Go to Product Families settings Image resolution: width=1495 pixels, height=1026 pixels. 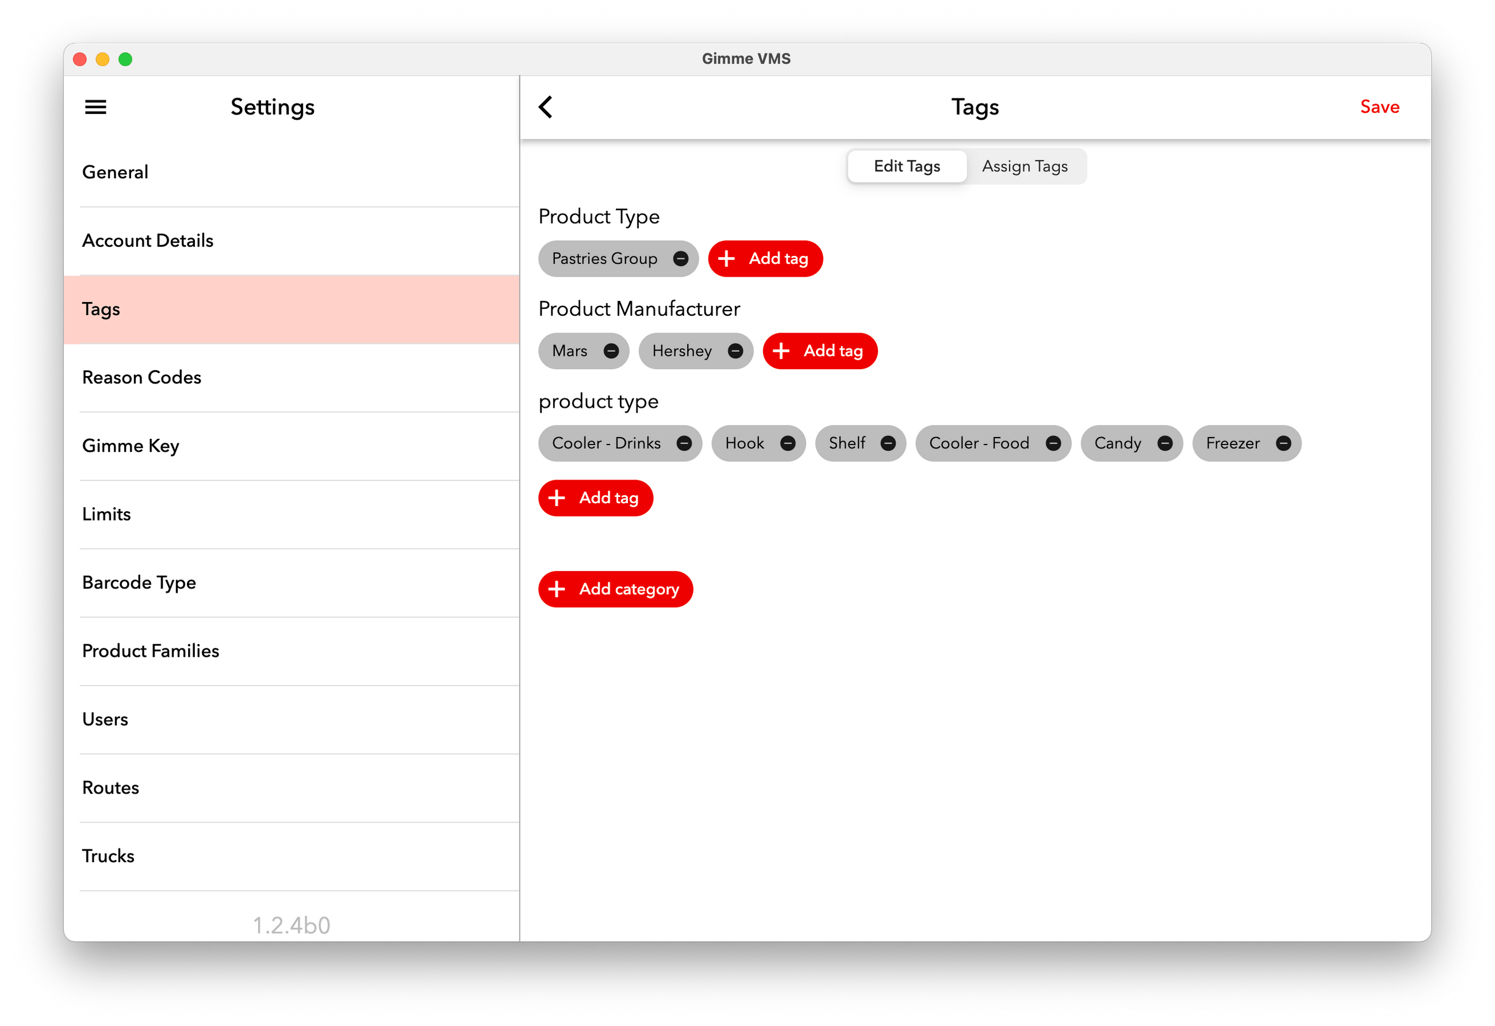click(151, 651)
